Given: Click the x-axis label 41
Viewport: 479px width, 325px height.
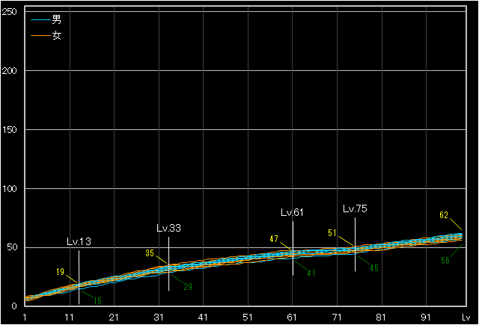Looking at the screenshot, I should 203,318.
